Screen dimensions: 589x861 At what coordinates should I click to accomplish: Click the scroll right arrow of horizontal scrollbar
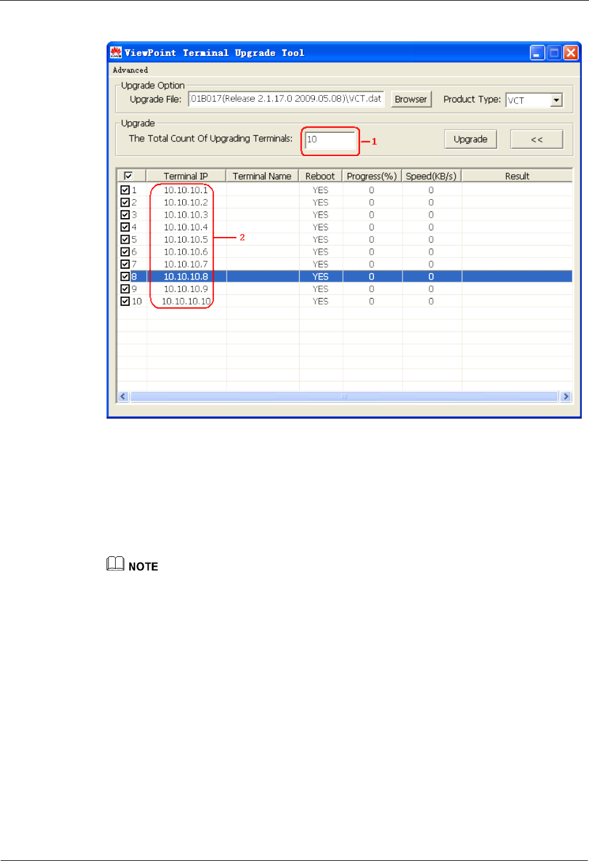click(566, 396)
